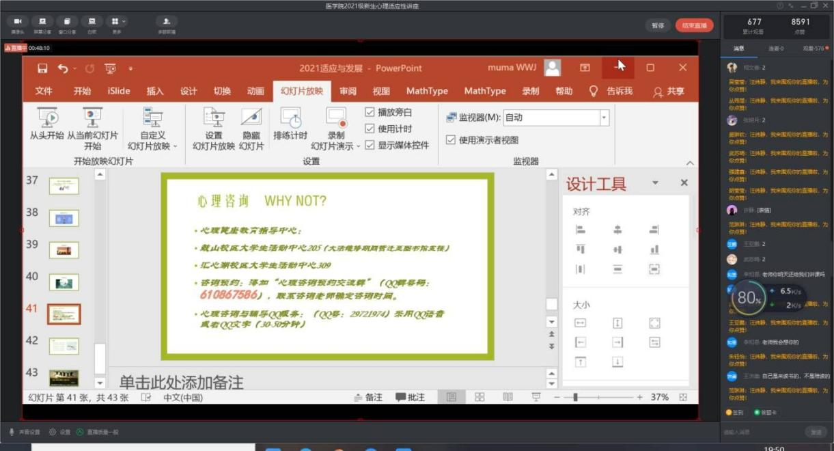
Task: Click the save icon in quick access toolbar
Action: coord(42,68)
